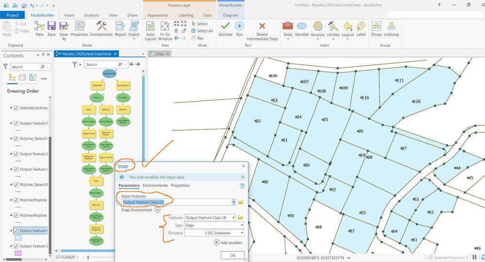Uncheck the Annotation layer checkbox

(x=16, y=108)
